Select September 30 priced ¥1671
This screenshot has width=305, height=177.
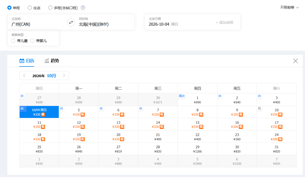coord(158,100)
